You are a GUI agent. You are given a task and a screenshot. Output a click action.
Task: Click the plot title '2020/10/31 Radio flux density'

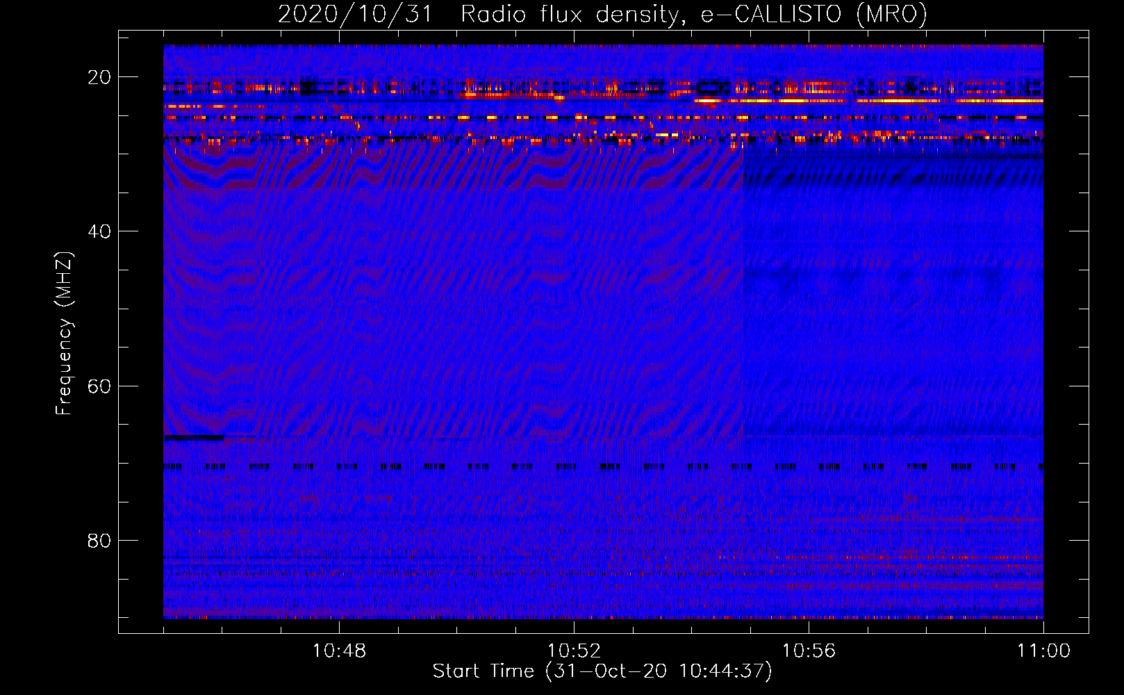[602, 14]
